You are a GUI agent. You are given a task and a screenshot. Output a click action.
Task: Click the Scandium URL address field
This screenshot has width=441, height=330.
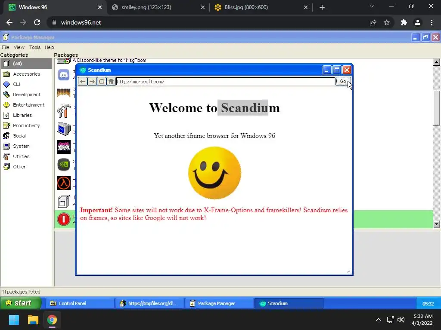pyautogui.click(x=225, y=82)
